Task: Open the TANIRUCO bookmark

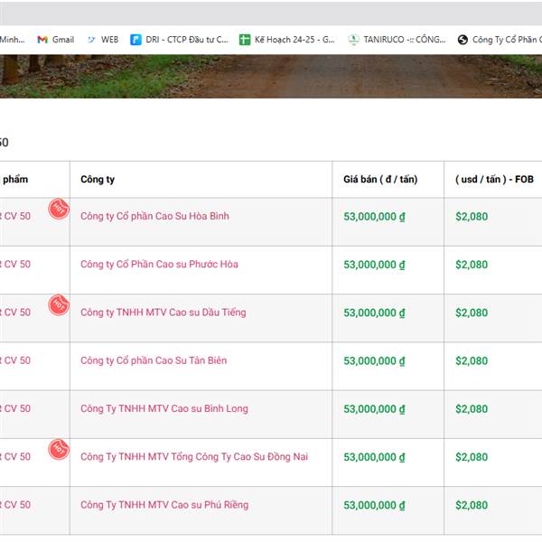Action: click(397, 40)
